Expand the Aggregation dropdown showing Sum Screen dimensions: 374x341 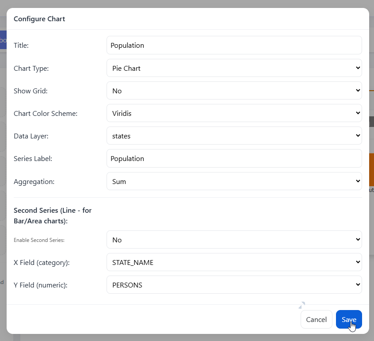coord(234,181)
